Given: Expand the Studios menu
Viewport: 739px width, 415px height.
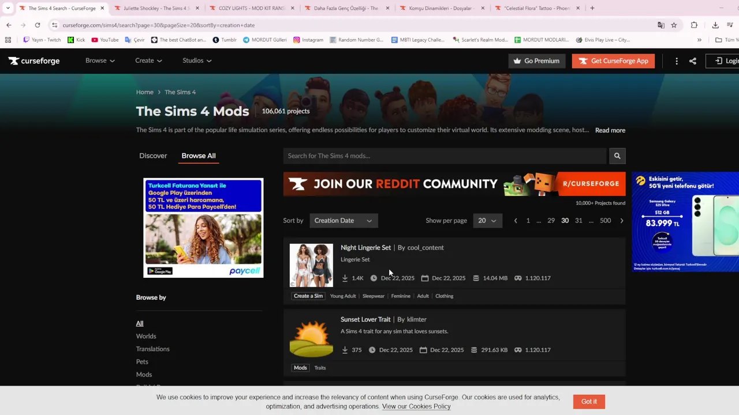Looking at the screenshot, I should coord(197,61).
